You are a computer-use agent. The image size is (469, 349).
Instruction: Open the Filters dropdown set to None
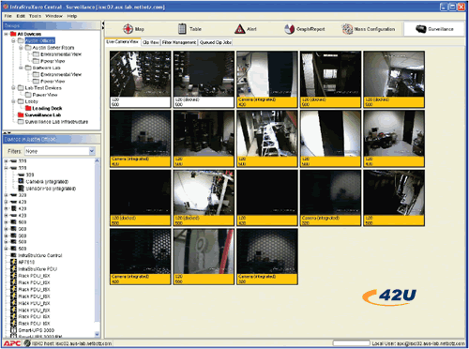click(60, 151)
